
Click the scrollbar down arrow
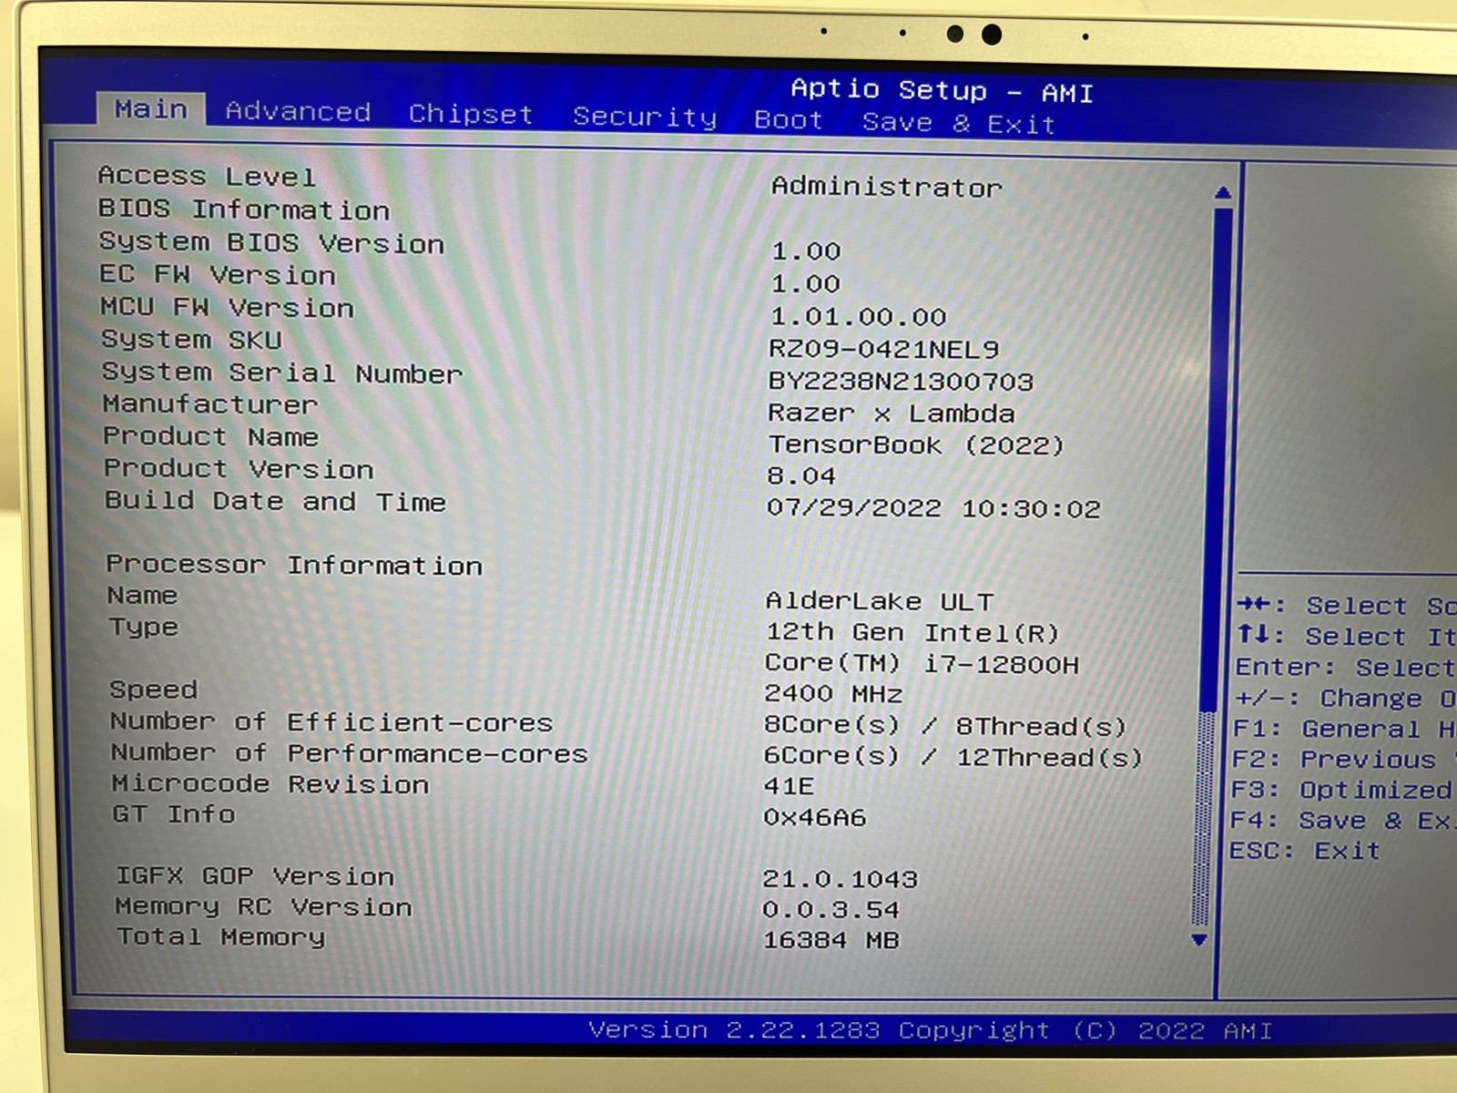tap(1199, 940)
